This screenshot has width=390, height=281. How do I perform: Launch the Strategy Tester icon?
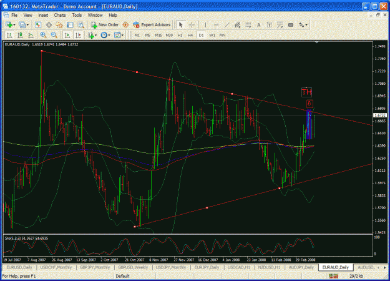(81, 25)
